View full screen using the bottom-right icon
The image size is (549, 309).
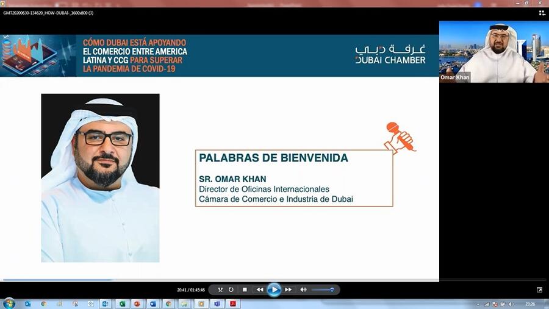coord(540,289)
